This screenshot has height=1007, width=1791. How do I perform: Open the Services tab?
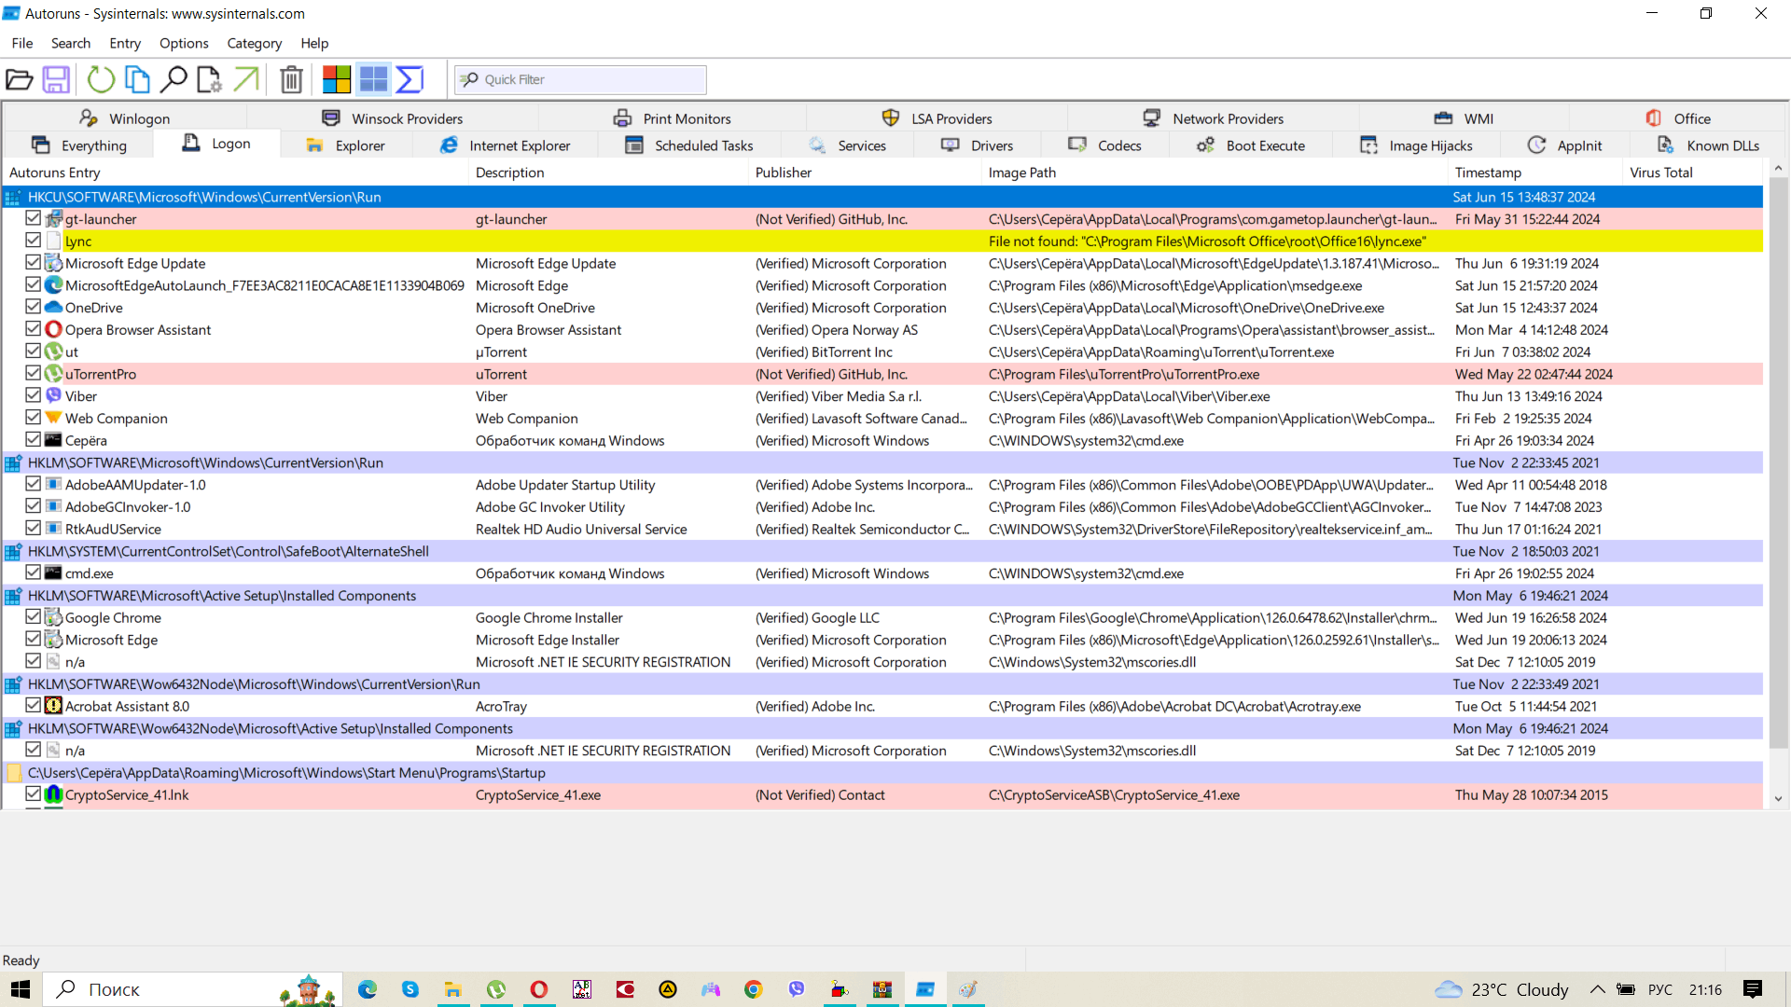(860, 145)
